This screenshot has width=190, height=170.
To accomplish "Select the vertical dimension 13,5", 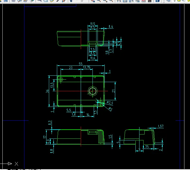I will pyautogui.click(x=52, y=85).
